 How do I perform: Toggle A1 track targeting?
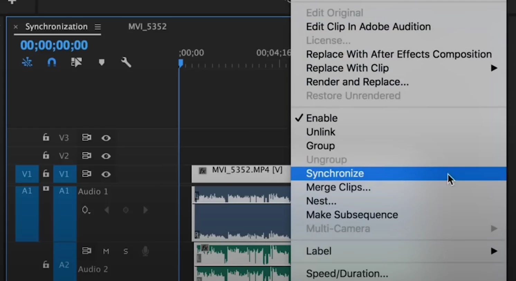point(65,214)
